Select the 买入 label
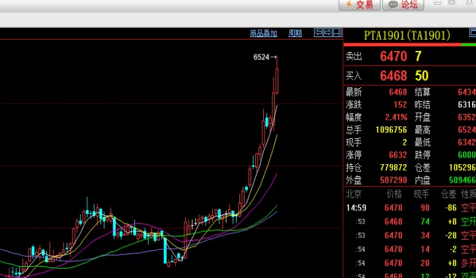476x278 pixels. (354, 75)
